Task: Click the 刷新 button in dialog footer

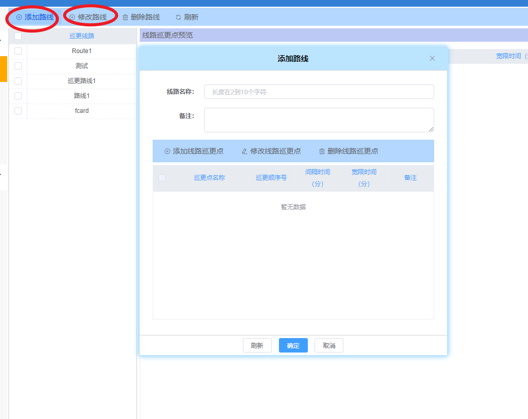Action: (257, 346)
